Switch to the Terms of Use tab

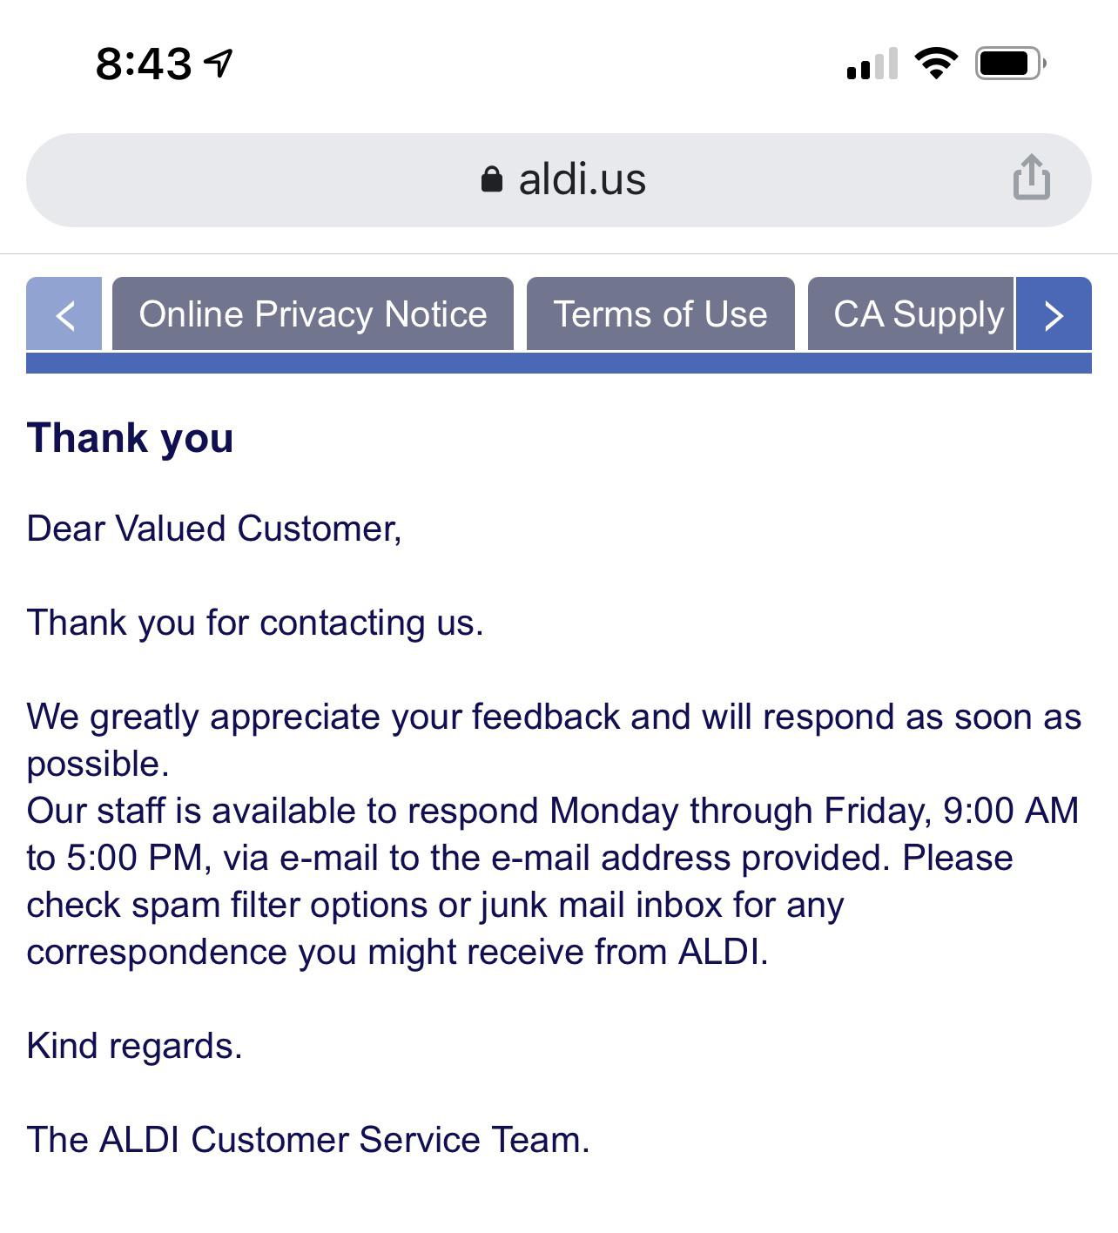[660, 314]
